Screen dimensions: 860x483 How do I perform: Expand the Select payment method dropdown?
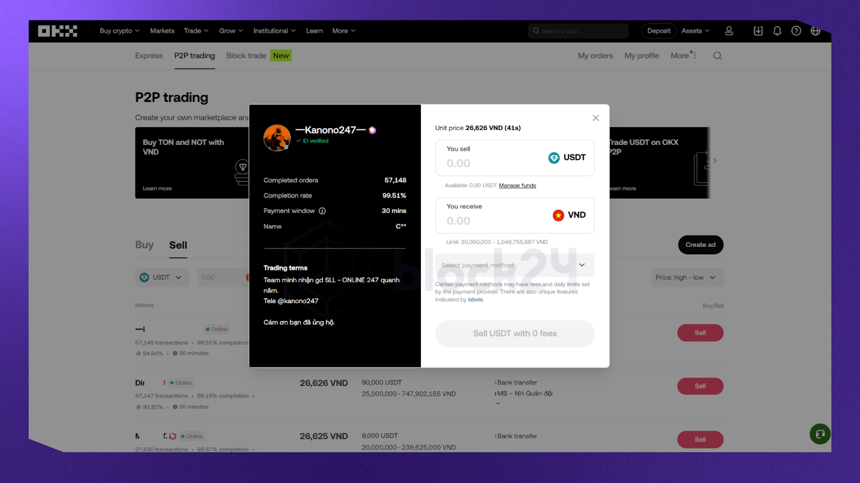click(514, 265)
